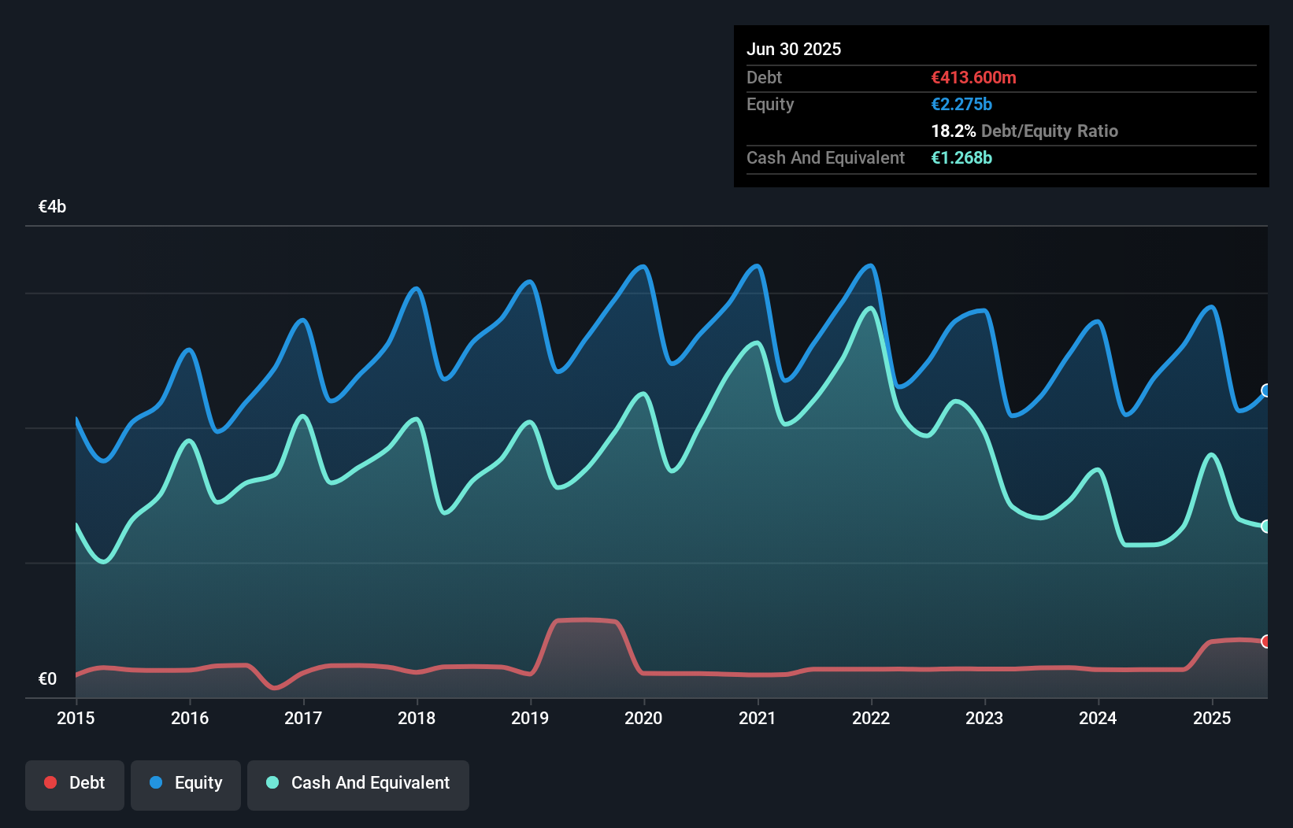Expand the Jun 30 2025 tooltip header
The width and height of the screenshot is (1293, 828).
pyautogui.click(x=795, y=49)
